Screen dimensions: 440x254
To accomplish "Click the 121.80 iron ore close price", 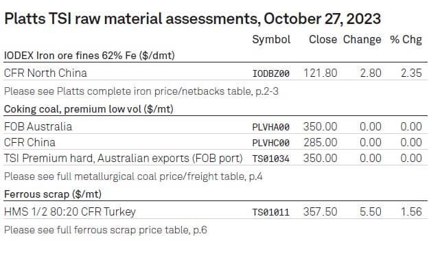I will pos(320,73).
